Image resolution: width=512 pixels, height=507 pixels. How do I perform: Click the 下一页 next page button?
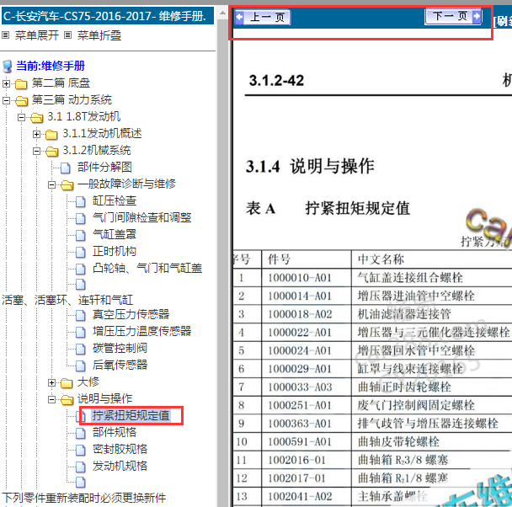(x=454, y=16)
